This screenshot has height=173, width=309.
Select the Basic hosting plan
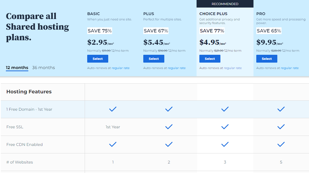point(98,59)
